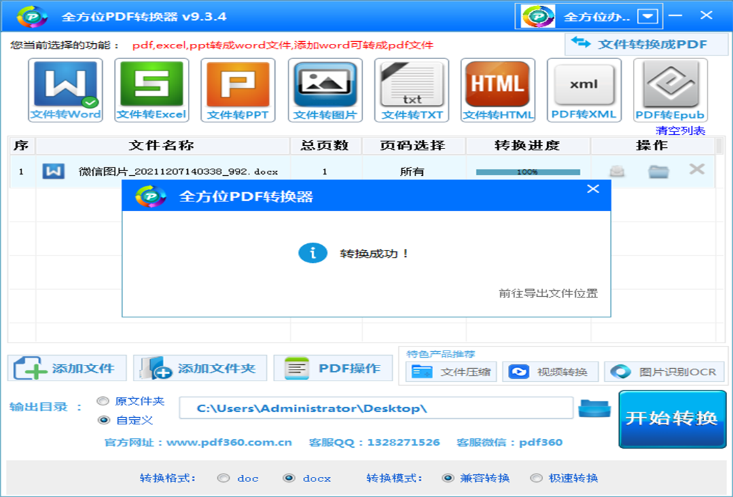Click 清空列表 to clear the list
The height and width of the screenshot is (497, 733).
(680, 131)
